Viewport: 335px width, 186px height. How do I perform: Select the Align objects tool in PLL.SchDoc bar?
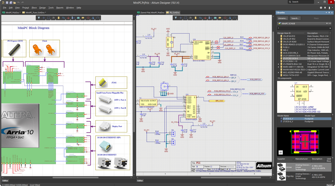[x=190, y=18]
